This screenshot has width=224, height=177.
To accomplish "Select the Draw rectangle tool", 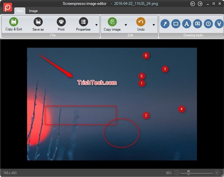I will [x=176, y=24].
